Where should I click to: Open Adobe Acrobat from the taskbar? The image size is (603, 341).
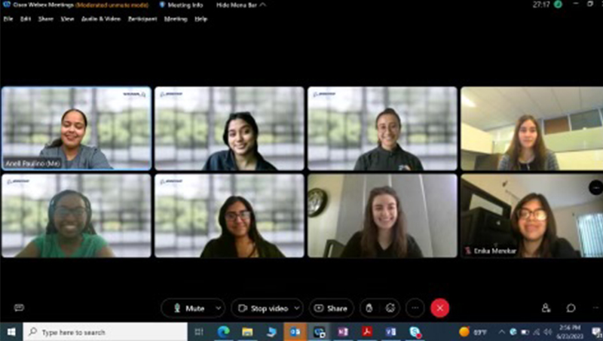tap(367, 332)
